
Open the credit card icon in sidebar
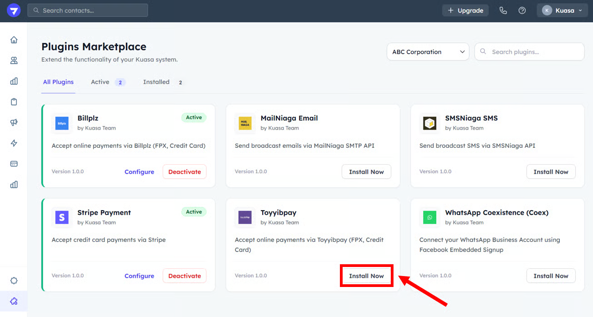pos(14,164)
